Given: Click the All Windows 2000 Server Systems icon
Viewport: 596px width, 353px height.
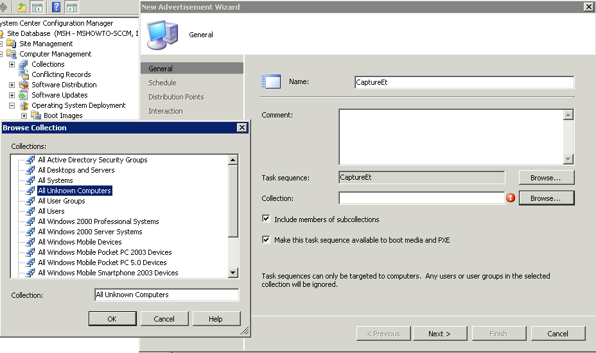Looking at the screenshot, I should (30, 232).
